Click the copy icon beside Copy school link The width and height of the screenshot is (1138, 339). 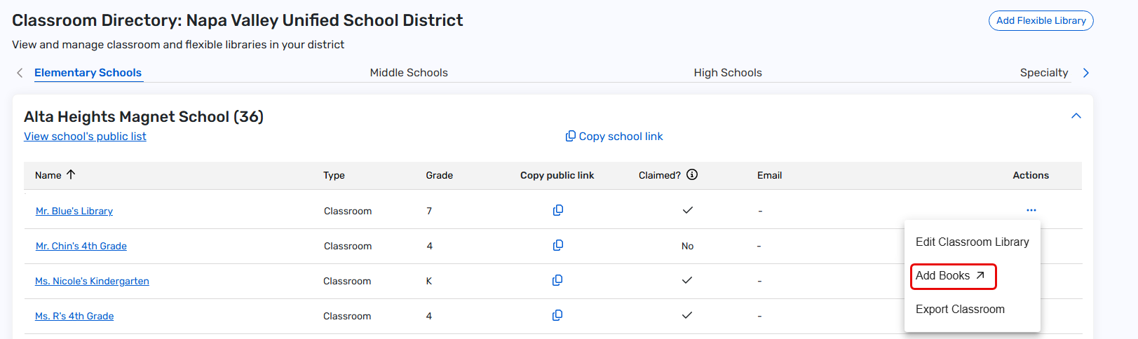tap(571, 136)
